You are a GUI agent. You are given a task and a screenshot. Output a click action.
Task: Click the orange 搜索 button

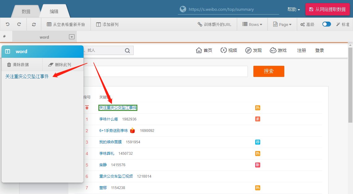(269, 71)
